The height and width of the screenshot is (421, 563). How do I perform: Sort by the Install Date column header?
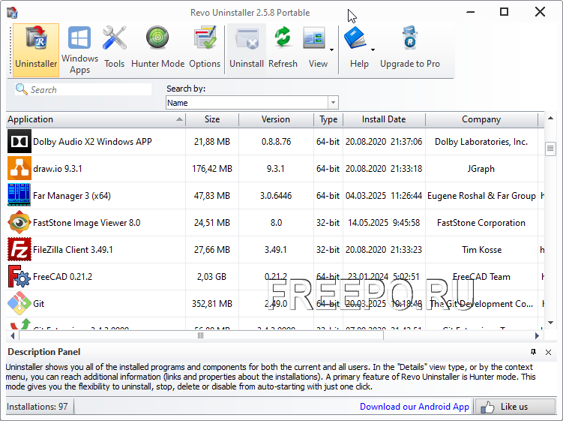click(x=384, y=119)
